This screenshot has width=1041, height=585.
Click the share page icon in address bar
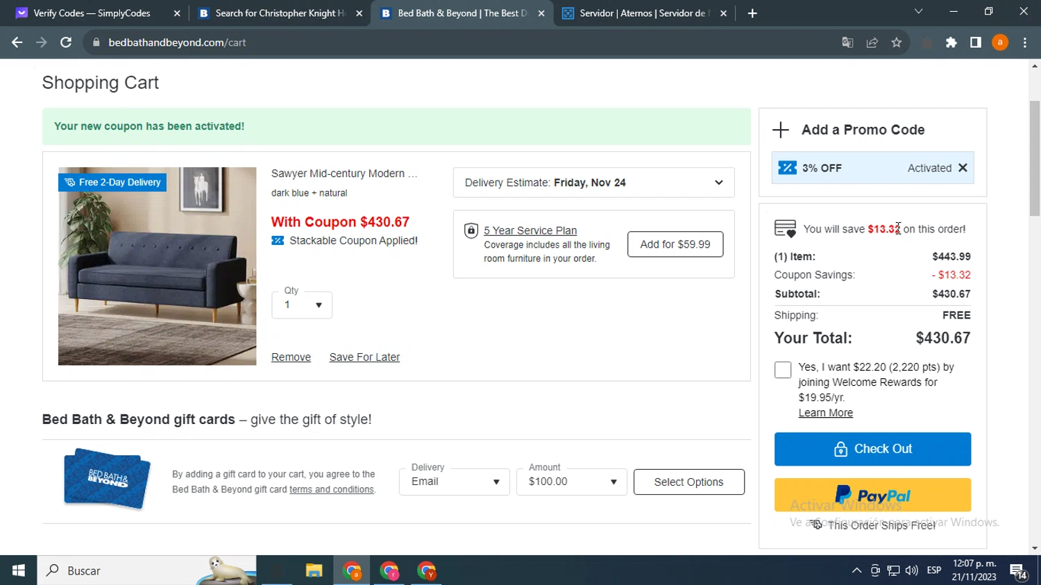click(x=872, y=42)
